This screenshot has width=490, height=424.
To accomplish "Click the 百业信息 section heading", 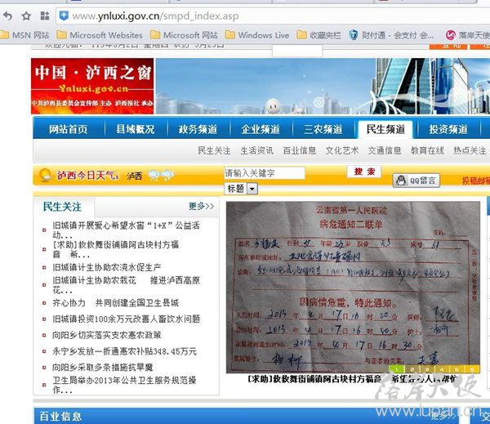I will click(x=60, y=416).
